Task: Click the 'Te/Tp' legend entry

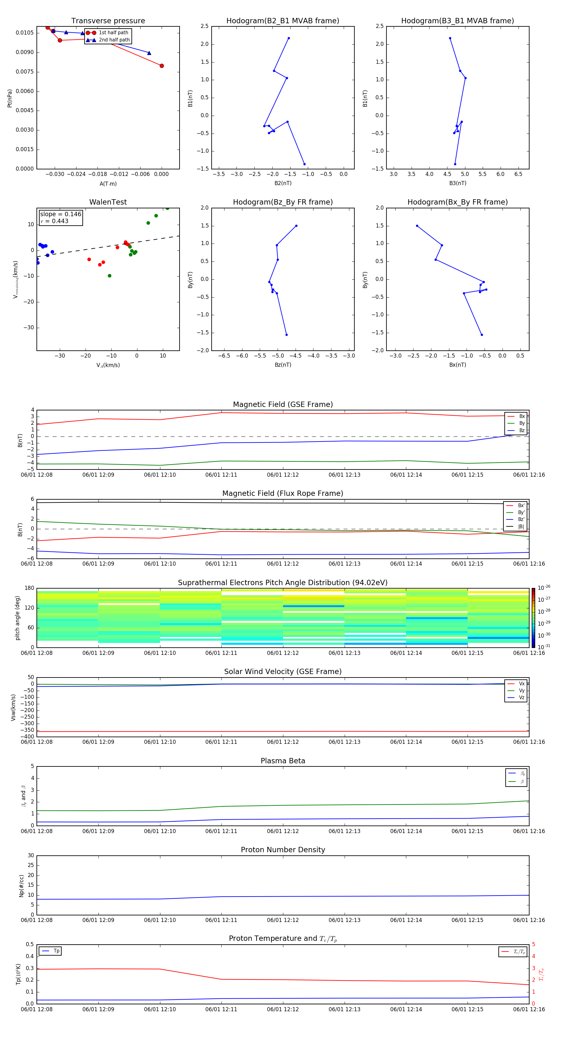Action: (x=513, y=952)
